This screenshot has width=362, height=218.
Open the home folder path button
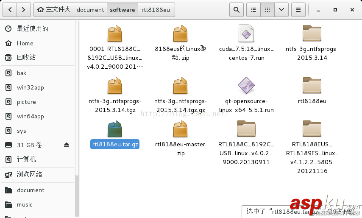(x=54, y=10)
